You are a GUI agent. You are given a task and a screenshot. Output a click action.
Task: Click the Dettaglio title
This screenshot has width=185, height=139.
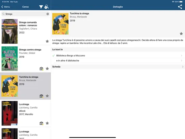[x=118, y=7]
